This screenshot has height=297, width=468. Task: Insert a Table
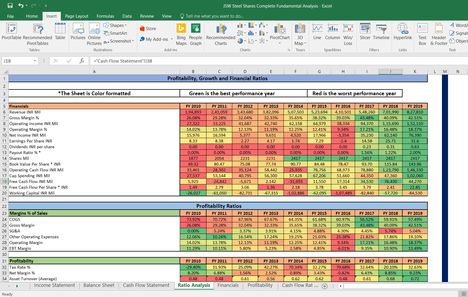(60, 32)
